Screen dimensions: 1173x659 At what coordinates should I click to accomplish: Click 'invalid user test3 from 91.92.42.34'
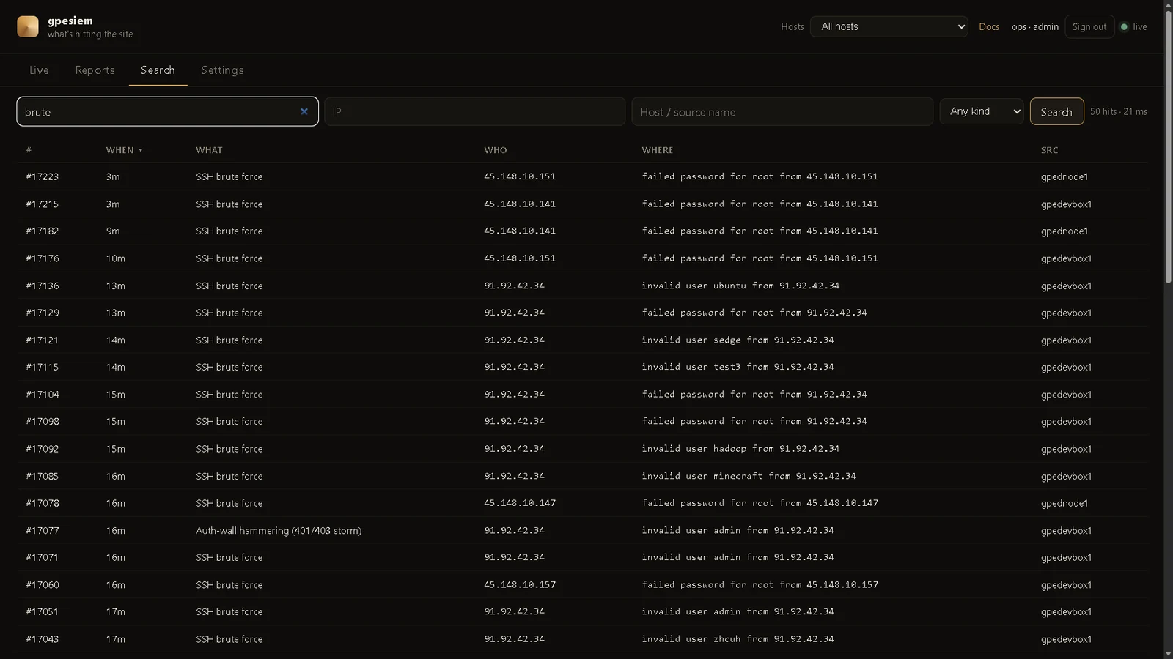(738, 367)
